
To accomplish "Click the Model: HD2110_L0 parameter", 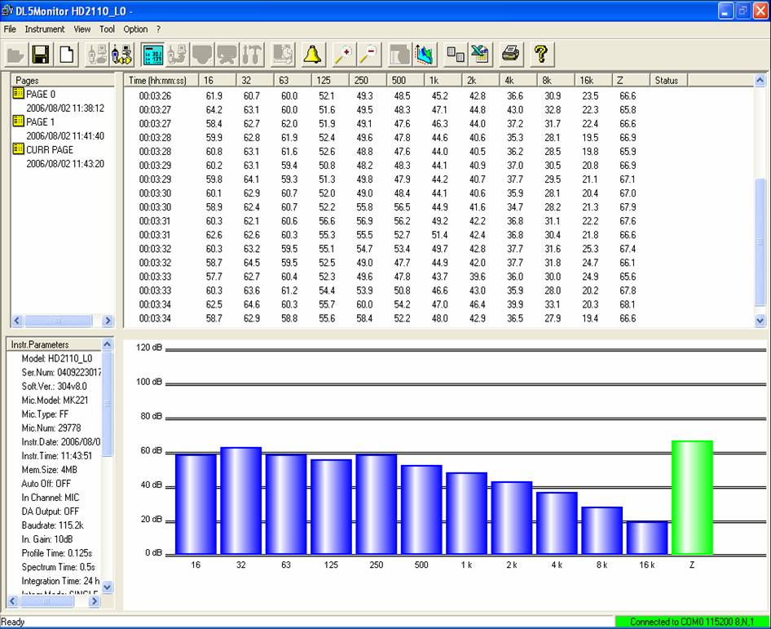I will [56, 358].
